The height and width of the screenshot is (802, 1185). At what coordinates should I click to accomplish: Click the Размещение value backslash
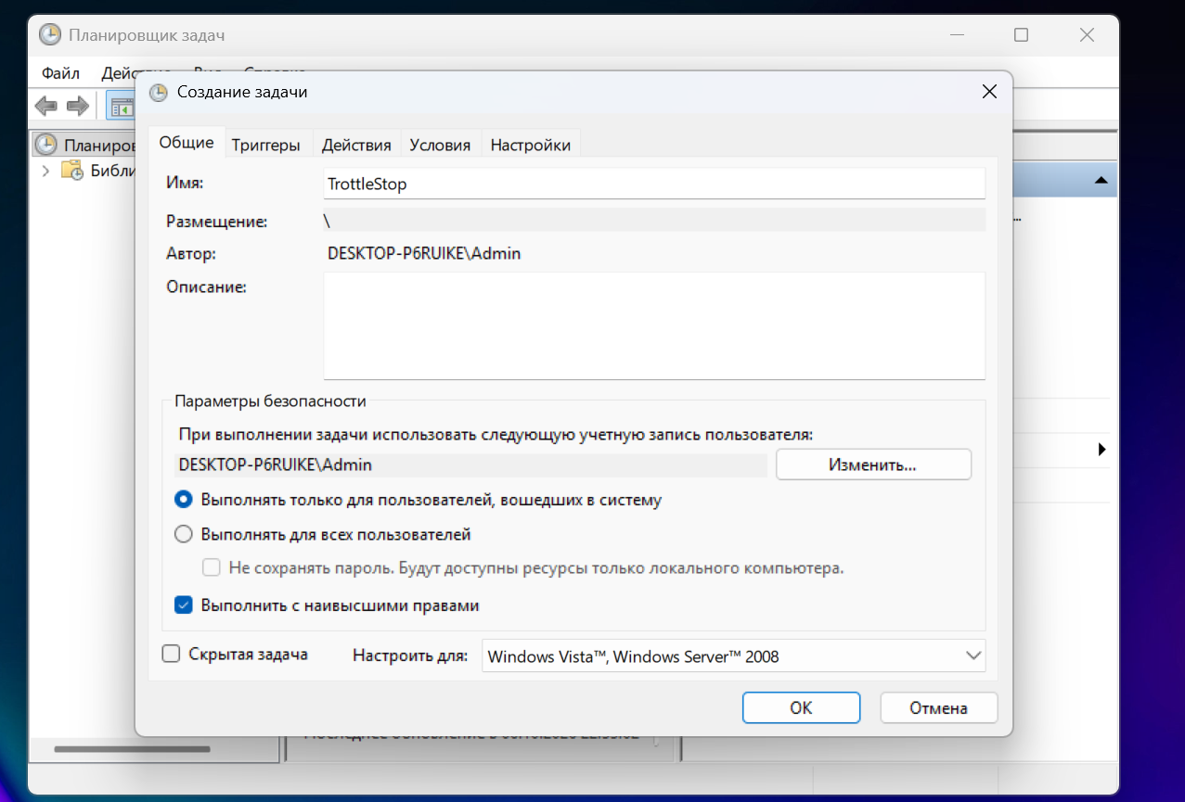click(x=327, y=221)
